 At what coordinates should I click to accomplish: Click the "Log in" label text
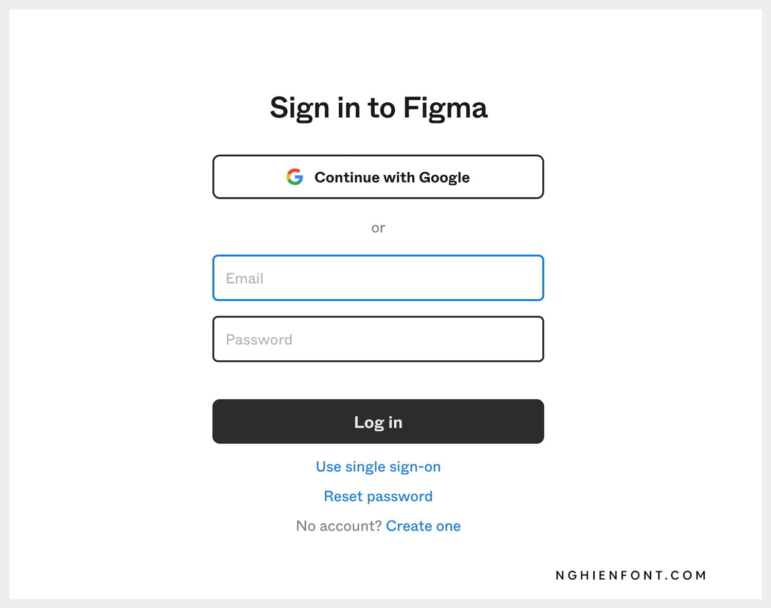[378, 422]
